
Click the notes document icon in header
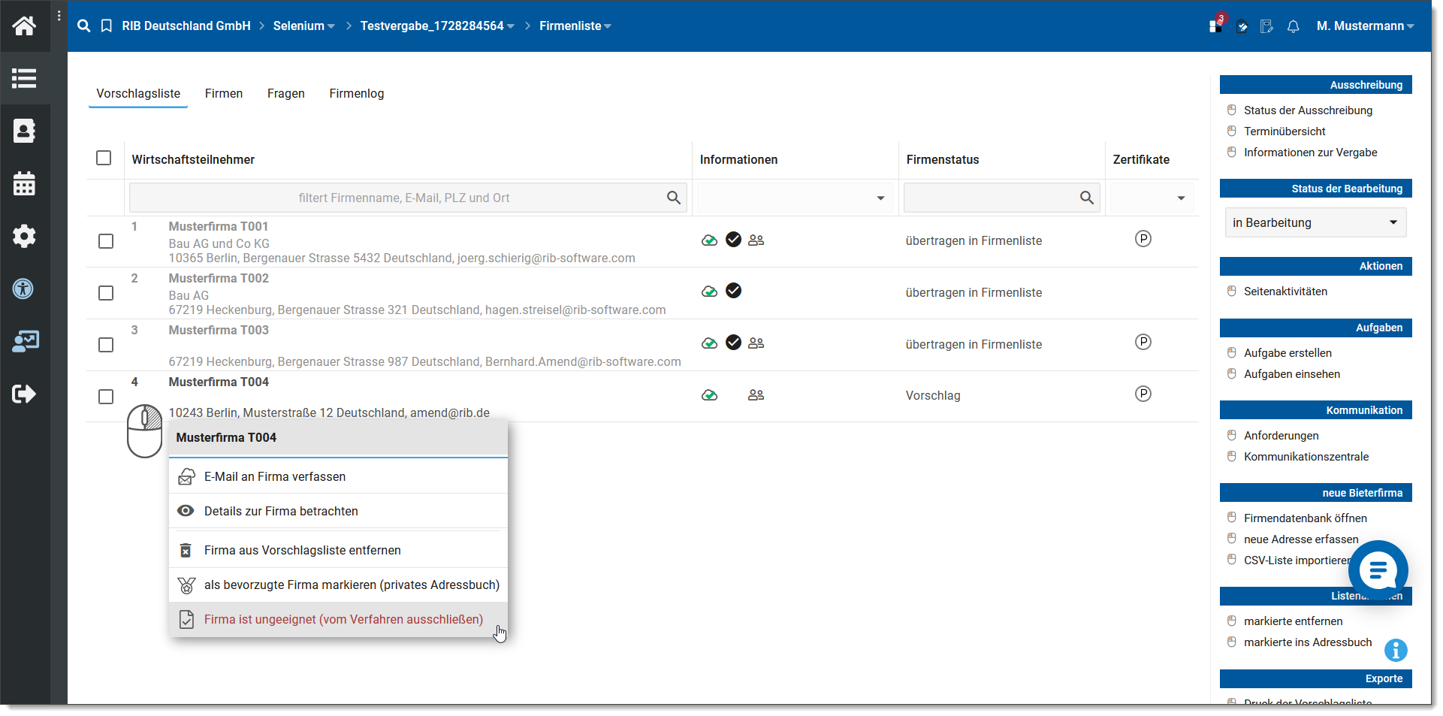(1266, 26)
